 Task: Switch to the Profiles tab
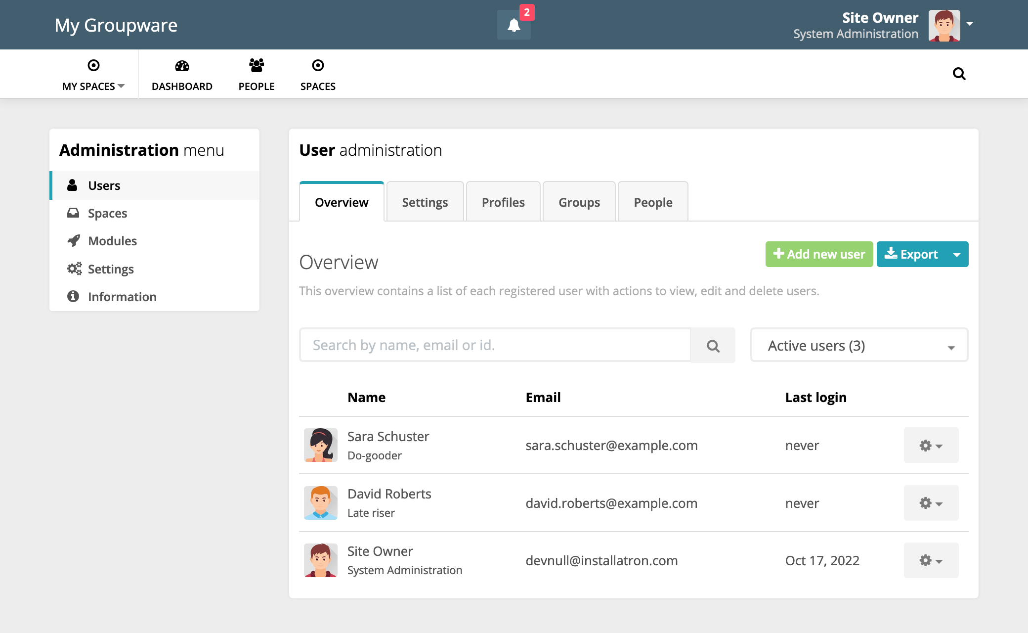click(503, 202)
